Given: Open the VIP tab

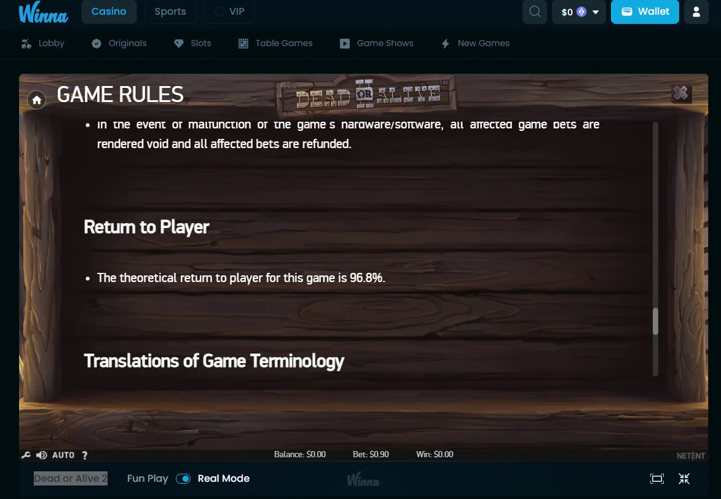Looking at the screenshot, I should coord(229,12).
